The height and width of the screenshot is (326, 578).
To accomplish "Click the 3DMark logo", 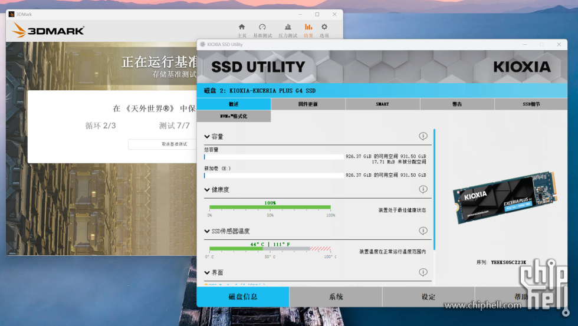I will (48, 30).
